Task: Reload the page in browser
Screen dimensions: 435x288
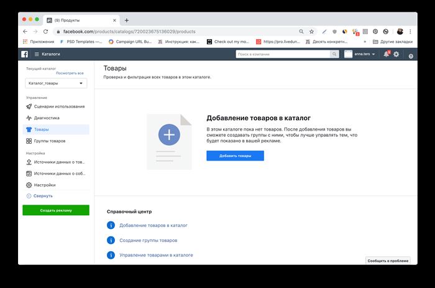Action: point(45,31)
